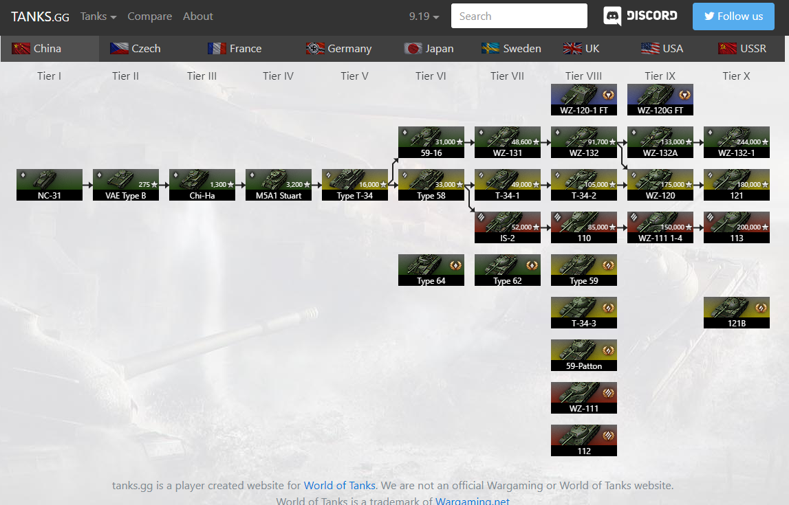Open the NC-31 tank card
789x505 pixels.
click(x=50, y=185)
